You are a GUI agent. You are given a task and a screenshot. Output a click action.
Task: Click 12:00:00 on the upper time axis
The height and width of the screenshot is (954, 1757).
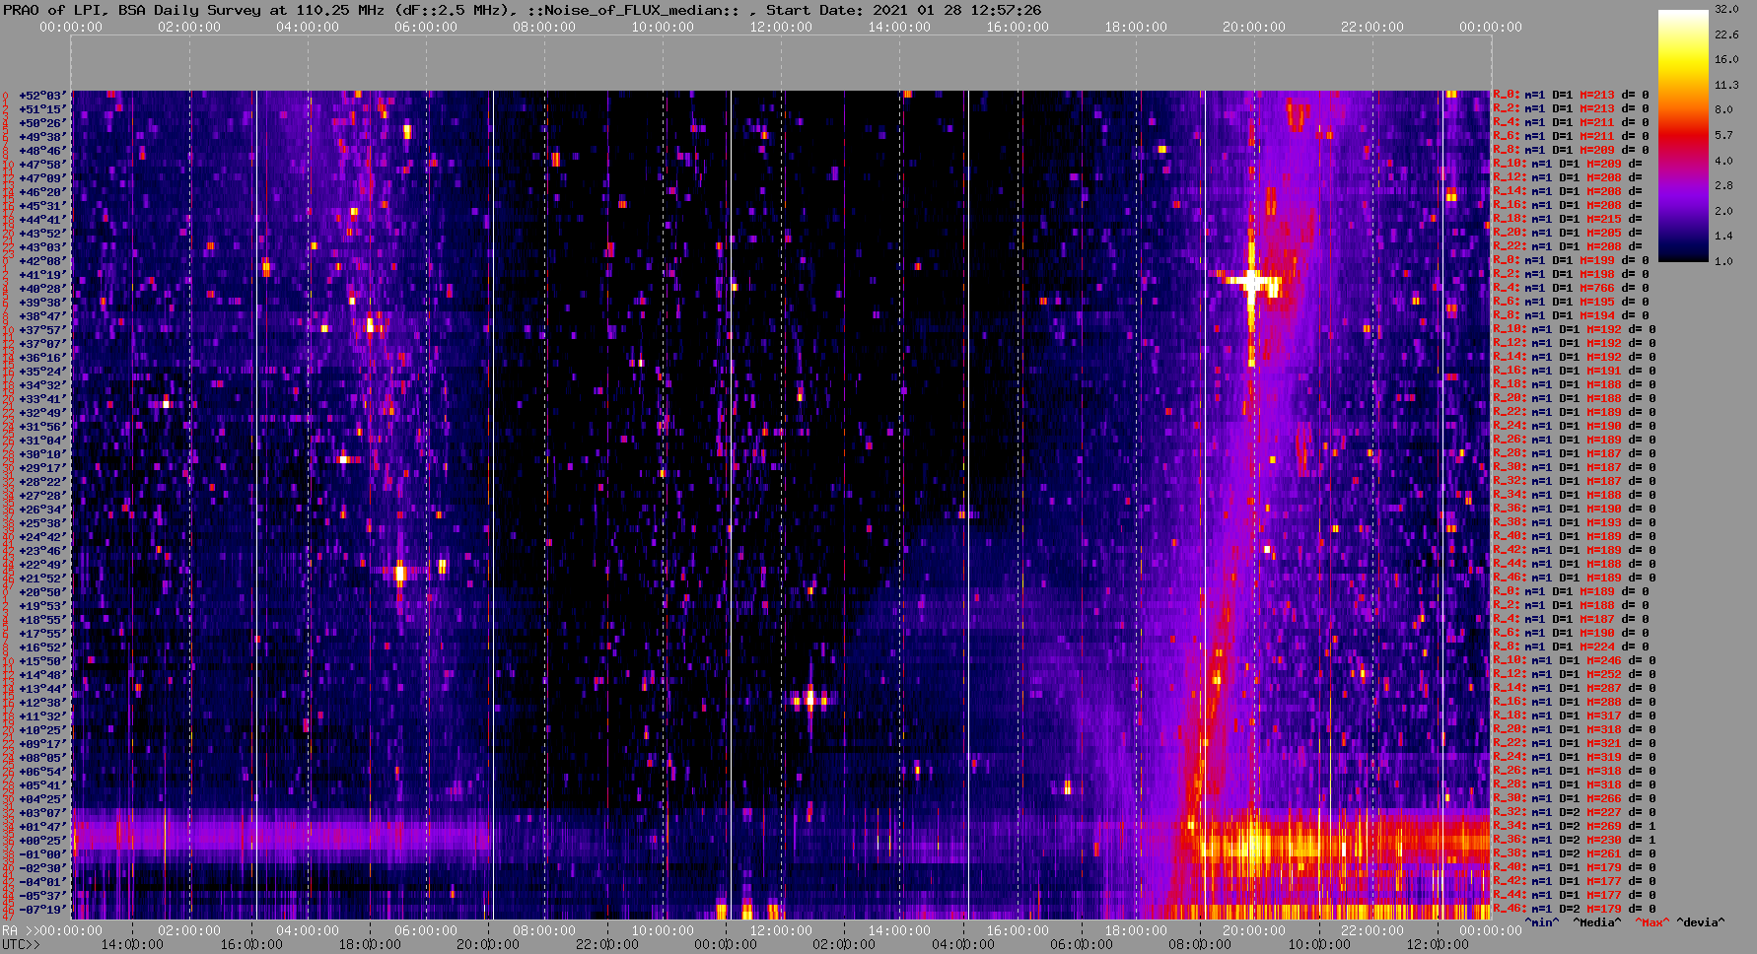click(781, 28)
